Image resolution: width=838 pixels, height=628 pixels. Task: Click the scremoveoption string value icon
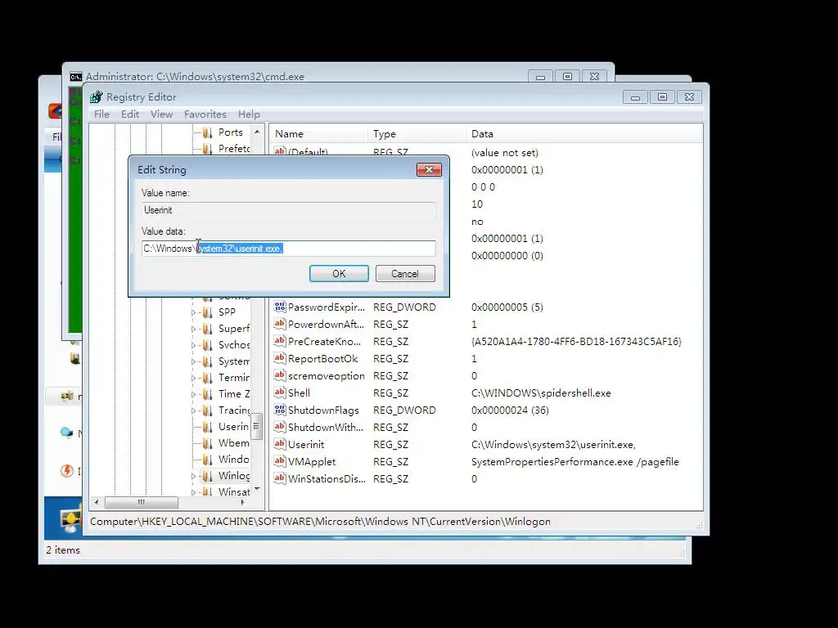tap(280, 375)
